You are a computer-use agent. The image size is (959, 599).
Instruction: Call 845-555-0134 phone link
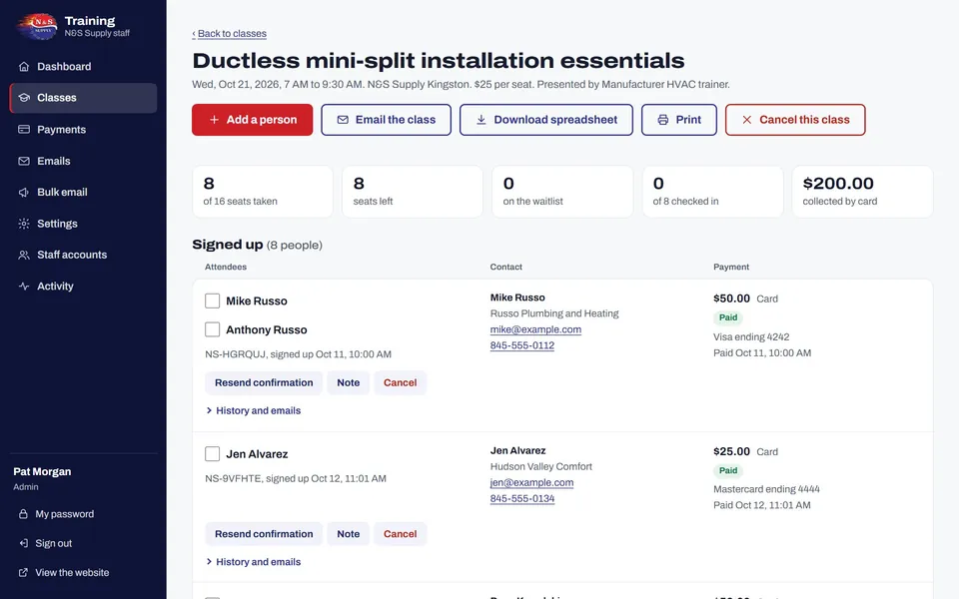click(x=522, y=498)
